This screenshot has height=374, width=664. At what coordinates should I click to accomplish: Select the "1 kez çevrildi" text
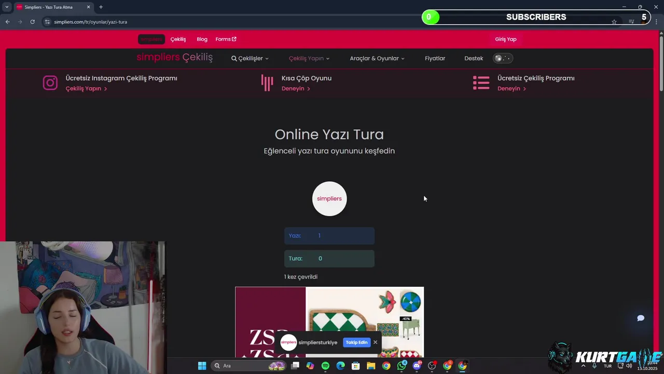click(301, 277)
